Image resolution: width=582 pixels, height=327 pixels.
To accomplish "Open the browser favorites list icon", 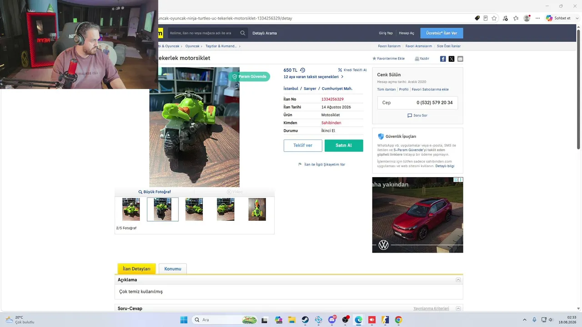I will [x=516, y=18].
